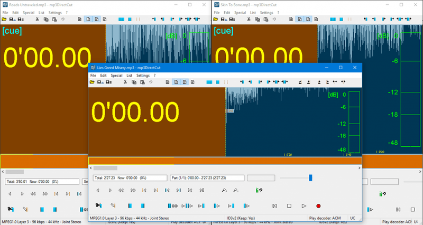The height and width of the screenshot is (225, 423).
Task: Click the 'Total: 3'50.01' field in Roads Untraveled
Action: pos(42,182)
